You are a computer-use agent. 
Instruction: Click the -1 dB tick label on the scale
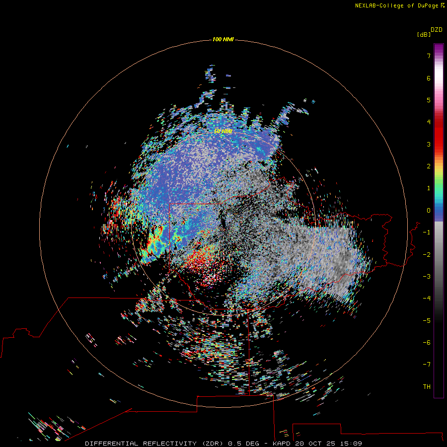(x=427, y=232)
